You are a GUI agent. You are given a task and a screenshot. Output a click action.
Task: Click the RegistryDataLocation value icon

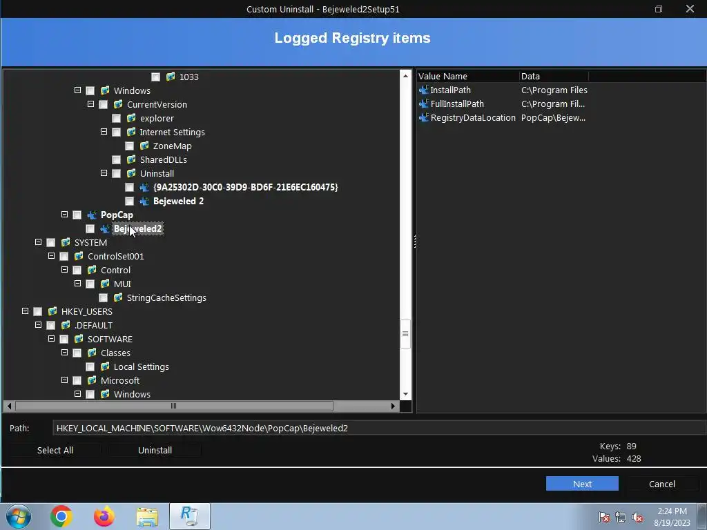point(423,117)
